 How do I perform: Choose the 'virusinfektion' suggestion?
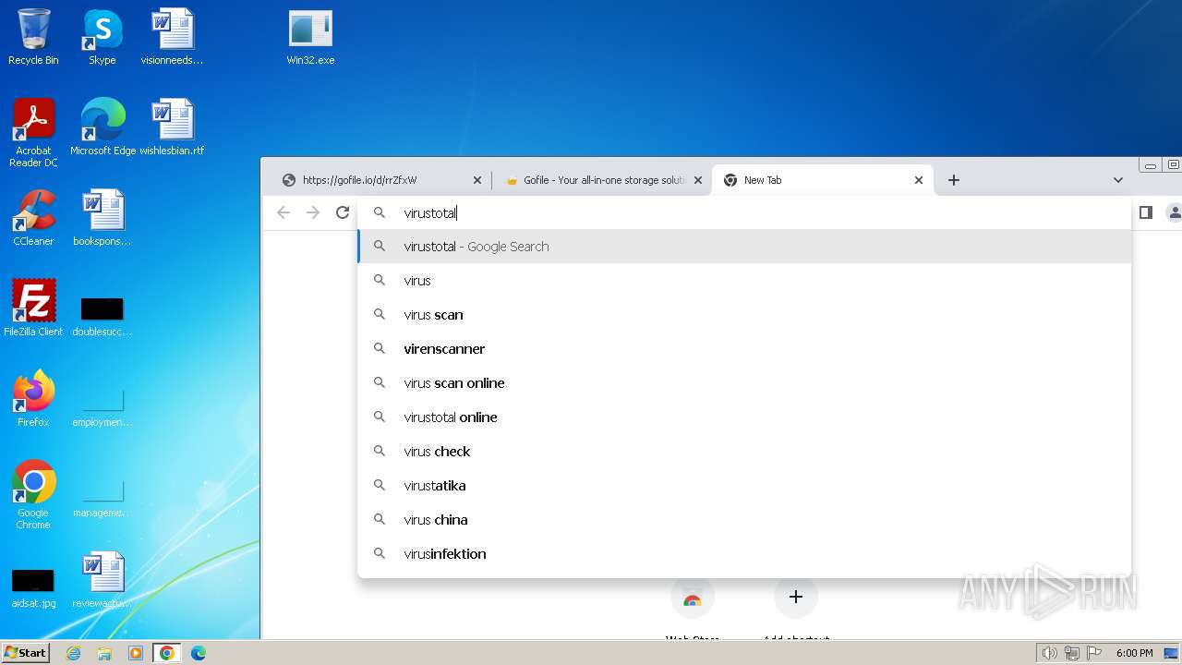point(744,554)
